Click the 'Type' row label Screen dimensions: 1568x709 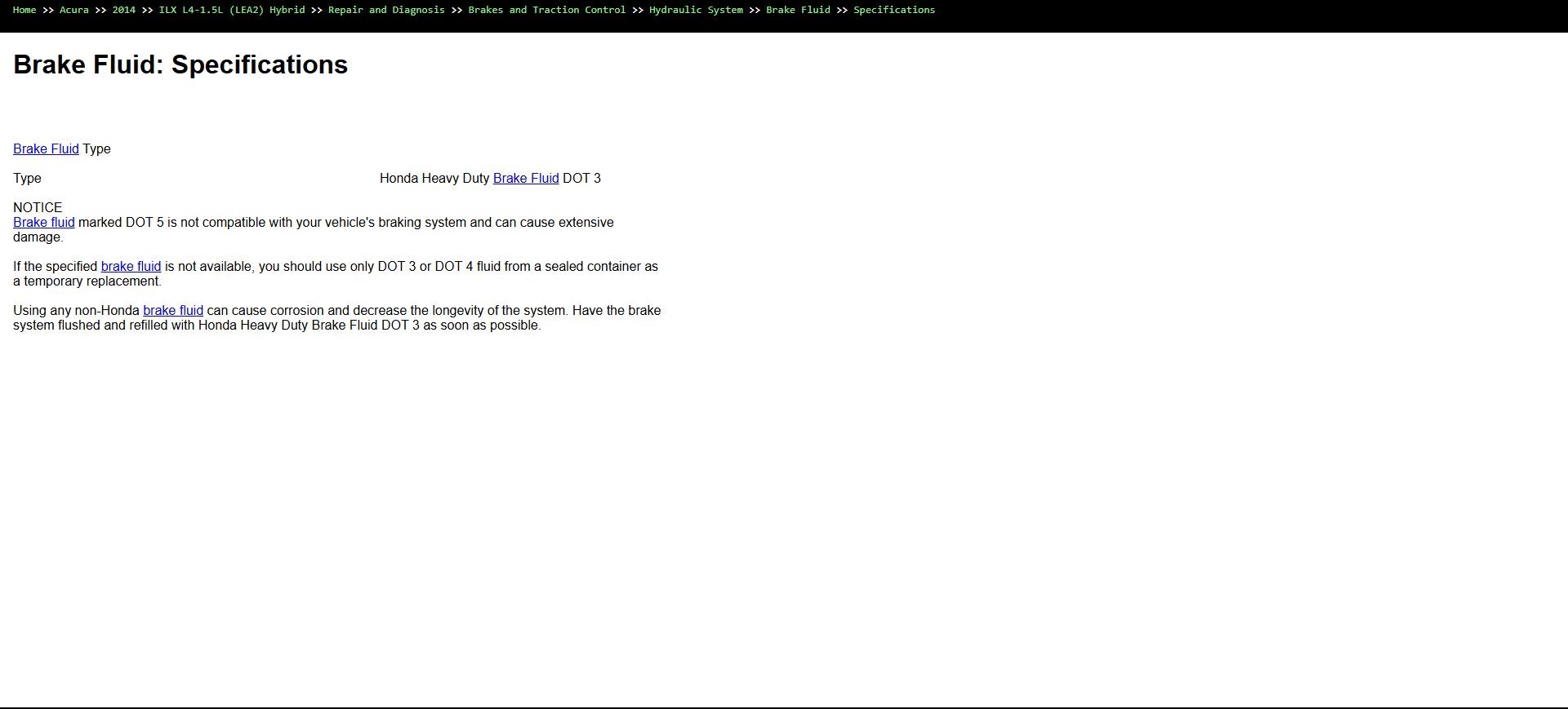pyautogui.click(x=27, y=179)
